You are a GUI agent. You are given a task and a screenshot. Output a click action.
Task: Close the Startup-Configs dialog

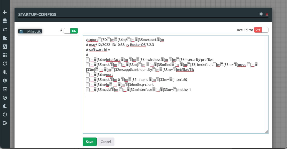click(267, 14)
